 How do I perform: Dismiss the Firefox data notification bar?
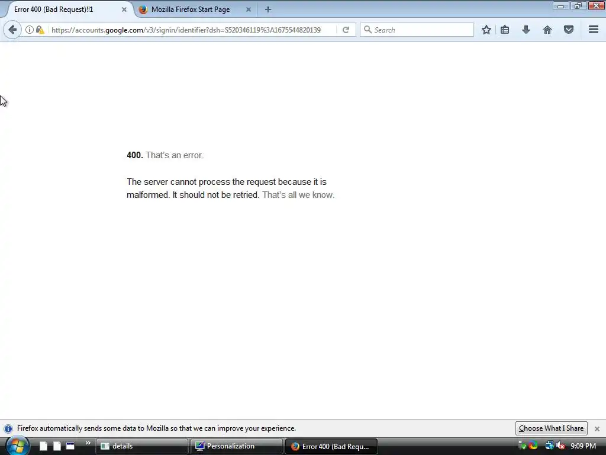(597, 429)
